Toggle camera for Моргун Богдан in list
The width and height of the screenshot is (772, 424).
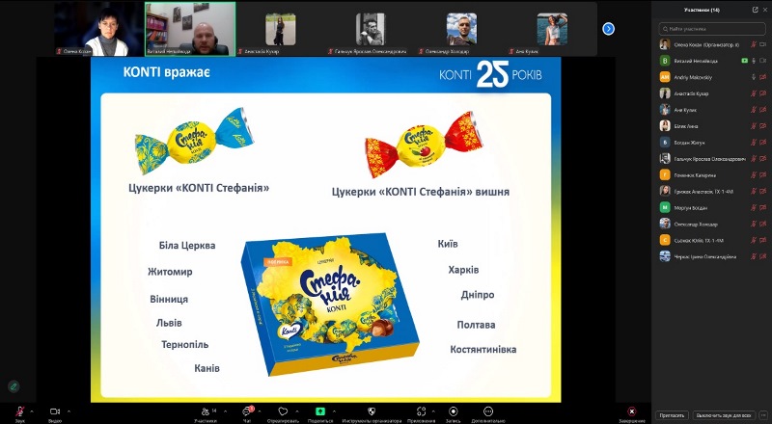tap(763, 207)
